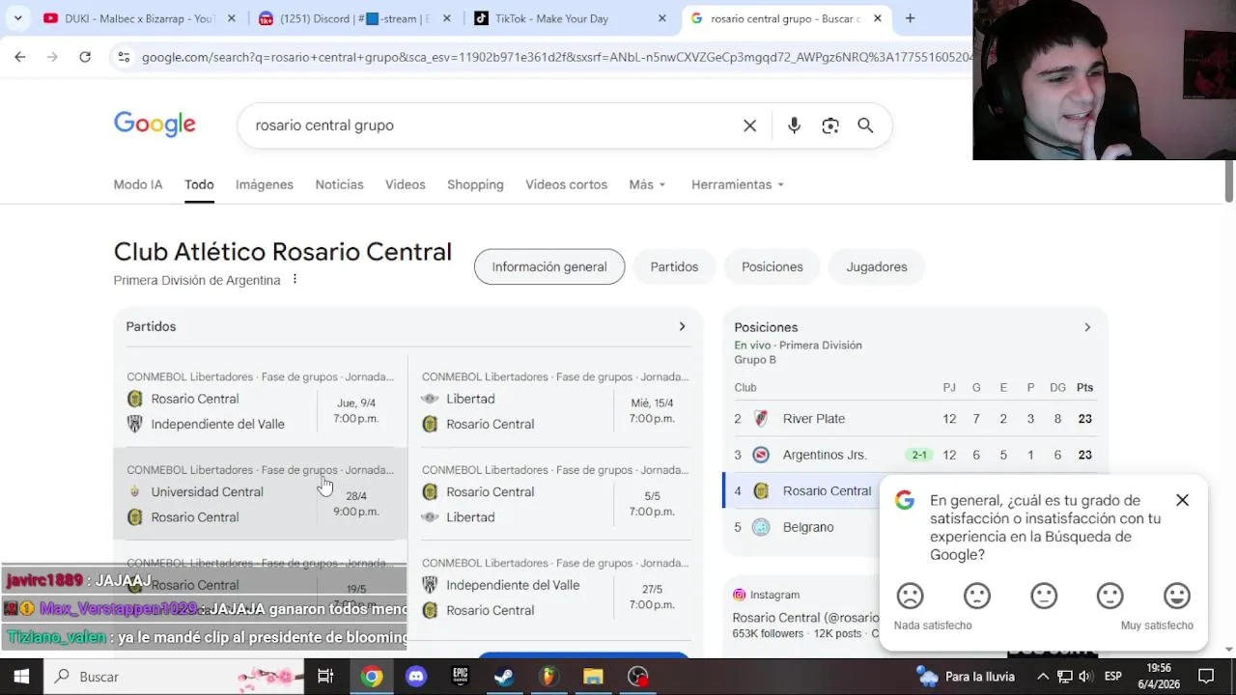The height and width of the screenshot is (695, 1236).
Task: Select the Información general chip
Action: pyautogui.click(x=549, y=266)
